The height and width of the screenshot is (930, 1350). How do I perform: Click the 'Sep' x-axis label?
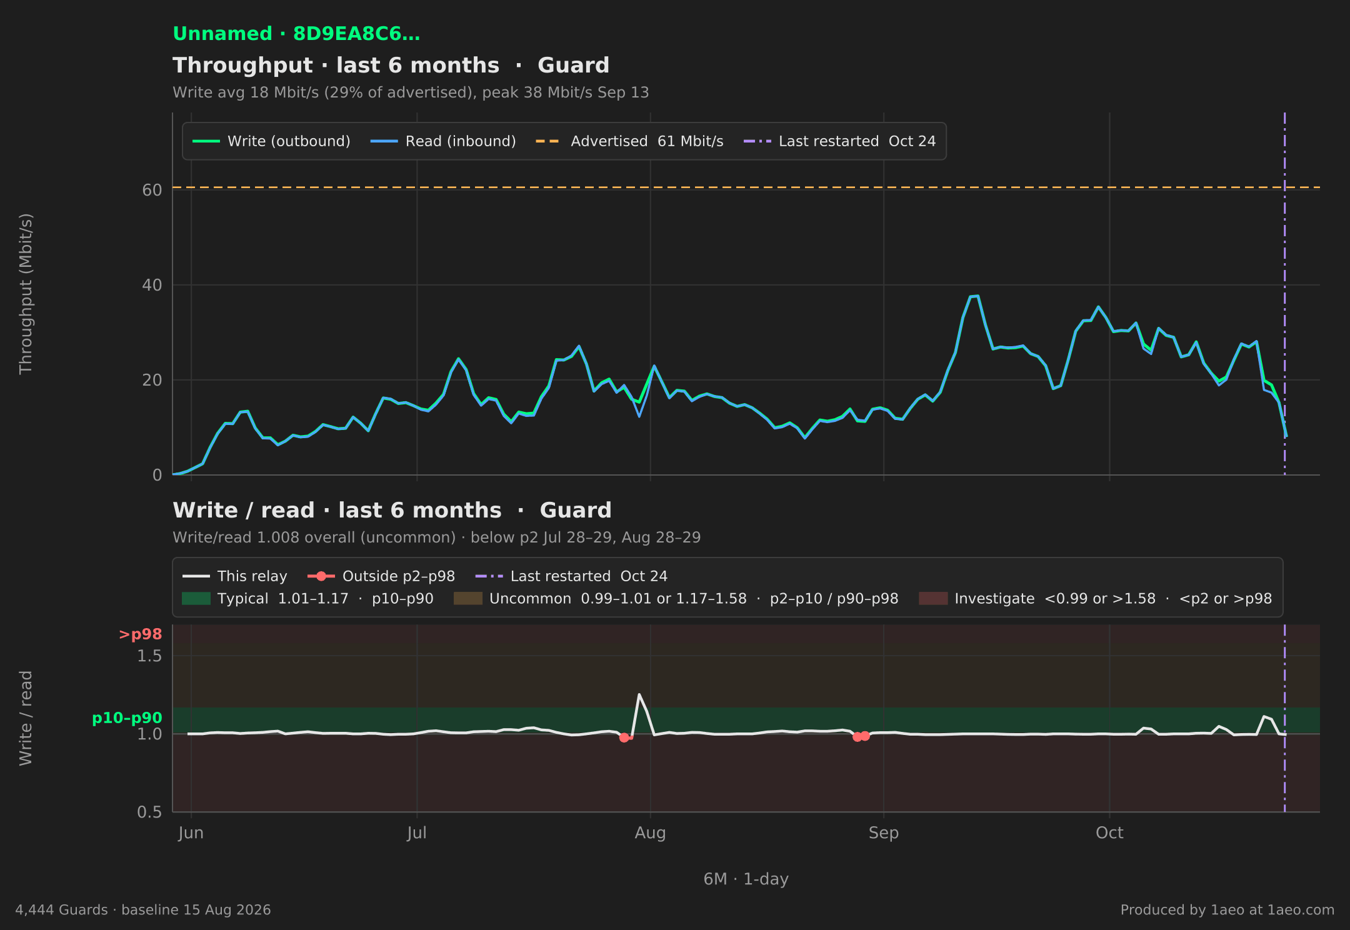pos(884,833)
